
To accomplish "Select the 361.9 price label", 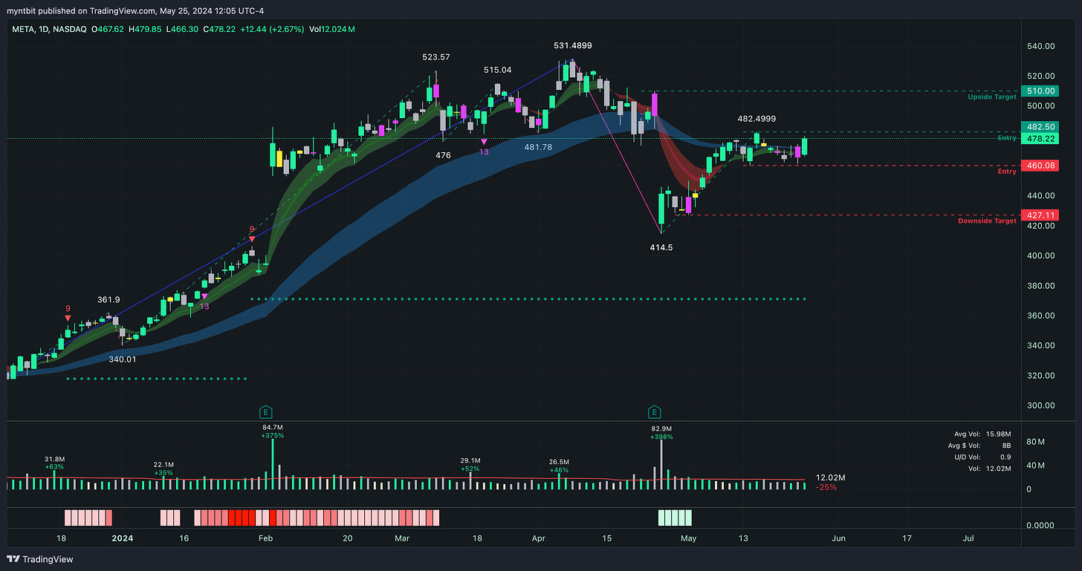I will point(108,299).
